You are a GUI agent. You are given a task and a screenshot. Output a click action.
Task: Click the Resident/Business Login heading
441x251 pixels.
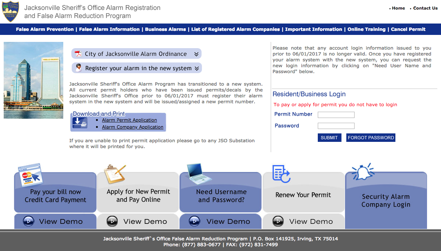click(x=309, y=94)
